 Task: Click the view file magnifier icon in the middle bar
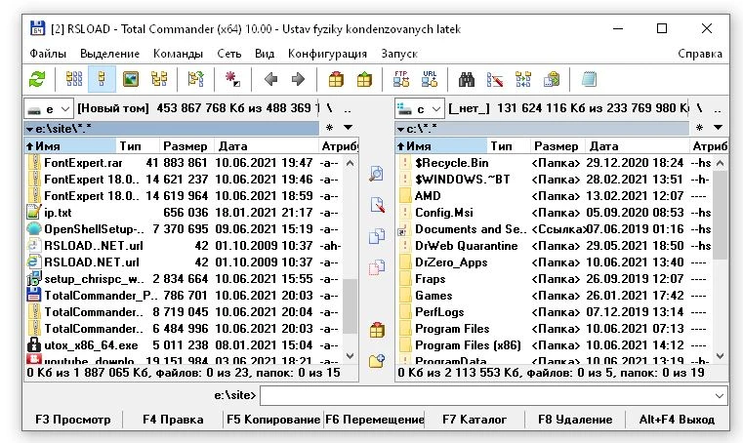377,174
